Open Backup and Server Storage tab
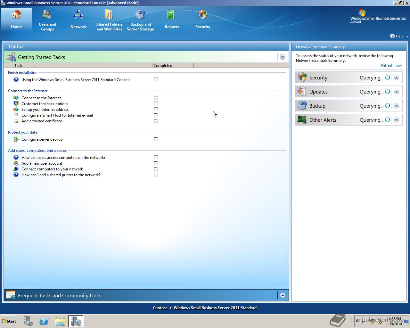 pos(140,20)
